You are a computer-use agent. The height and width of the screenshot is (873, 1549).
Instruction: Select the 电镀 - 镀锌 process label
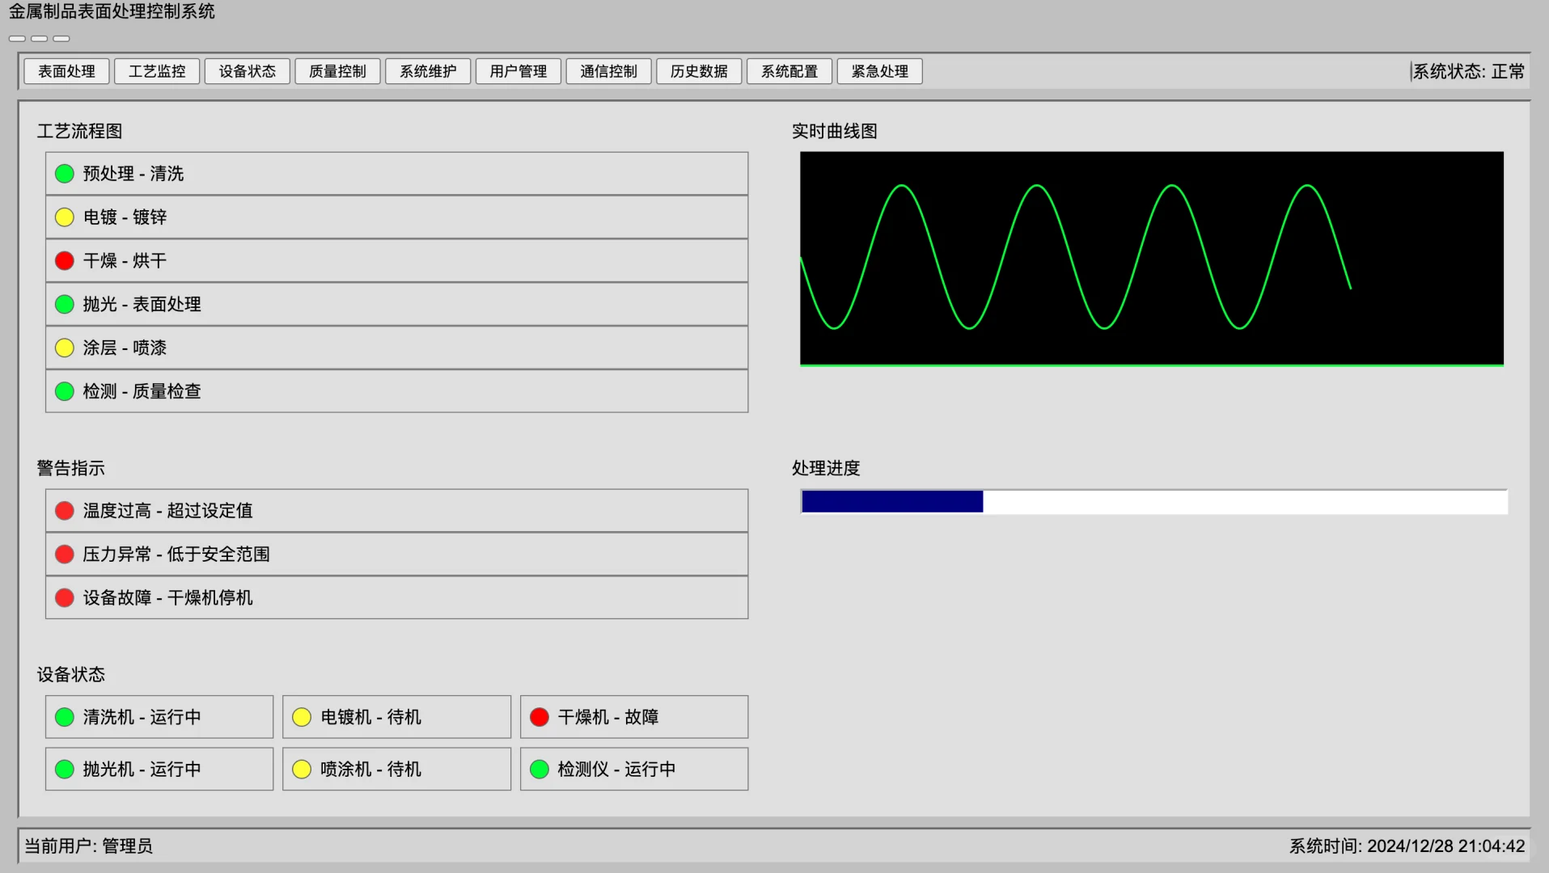[x=125, y=217]
